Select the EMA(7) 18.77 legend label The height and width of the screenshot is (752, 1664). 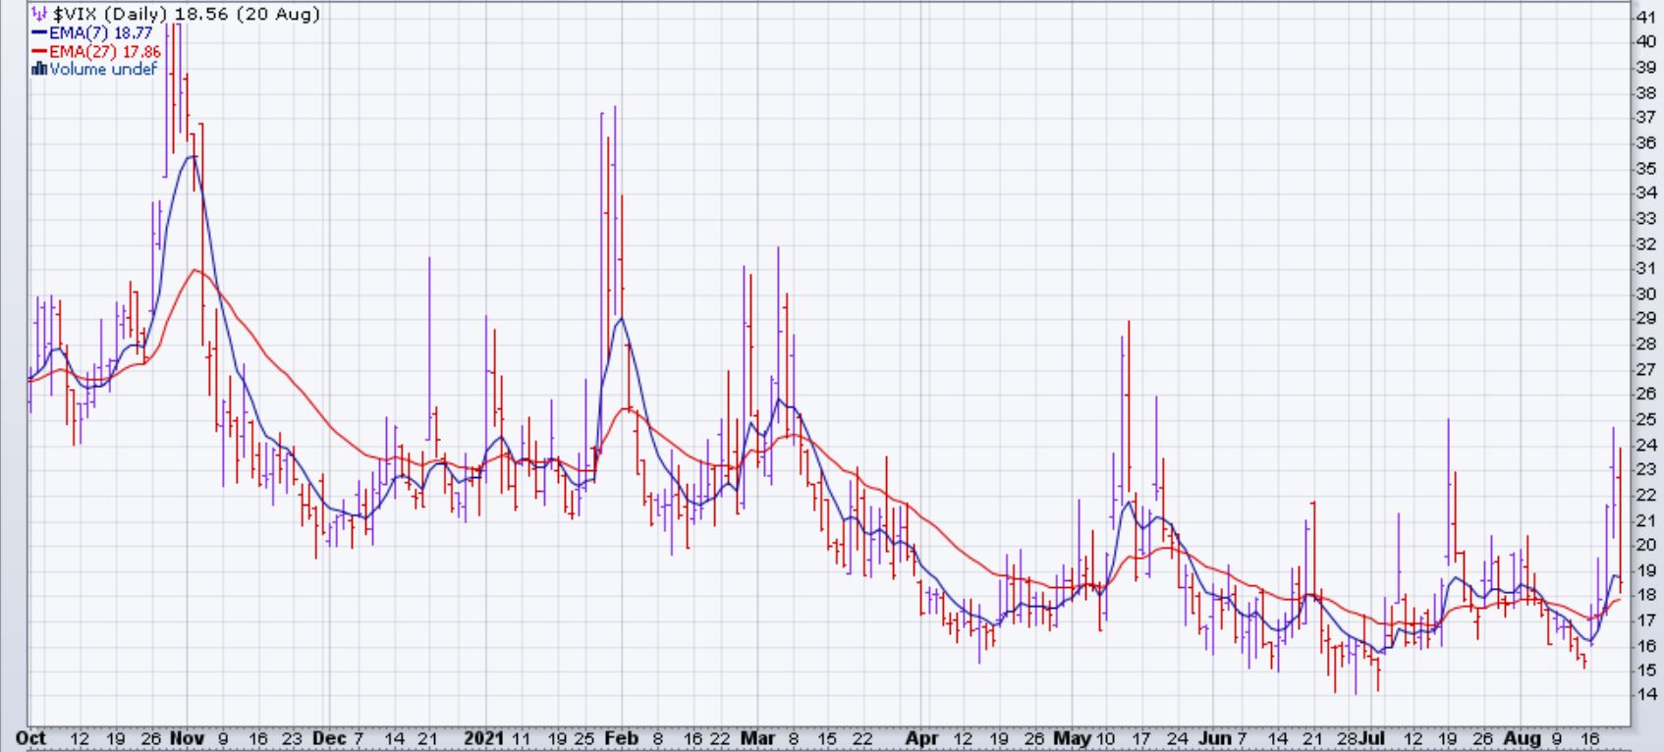(101, 32)
